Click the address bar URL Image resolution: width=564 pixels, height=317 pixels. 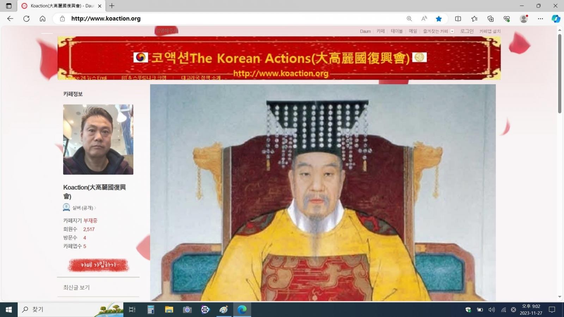click(x=106, y=19)
